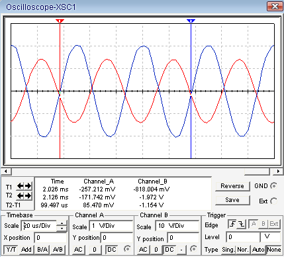Switch display mode to B/A
The height and width of the screenshot is (257, 284).
42,250
